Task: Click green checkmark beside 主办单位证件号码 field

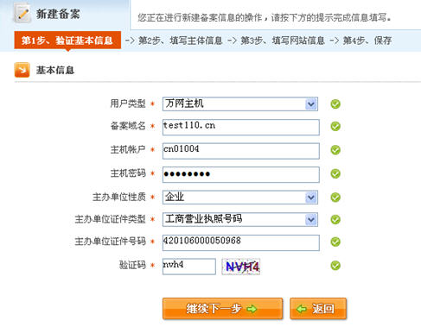Action: coord(335,242)
